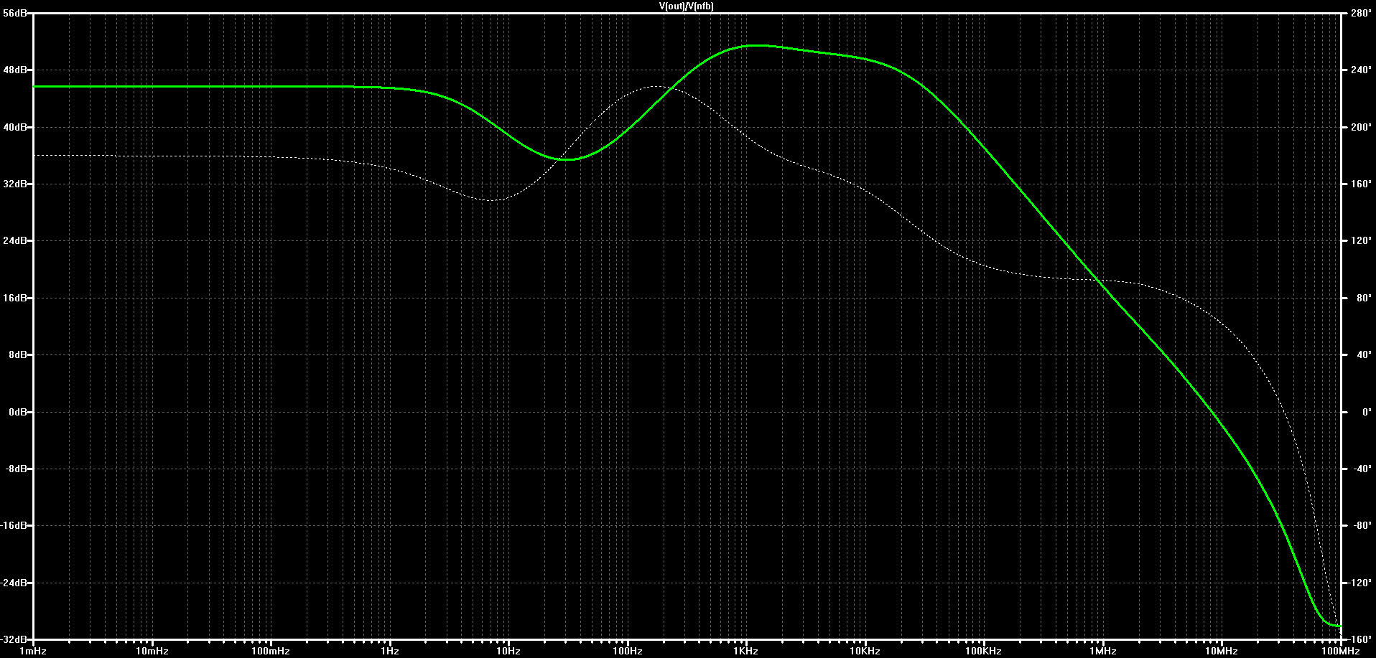Click the 1KHz frequency axis label
1376x658 pixels.
[x=746, y=652]
